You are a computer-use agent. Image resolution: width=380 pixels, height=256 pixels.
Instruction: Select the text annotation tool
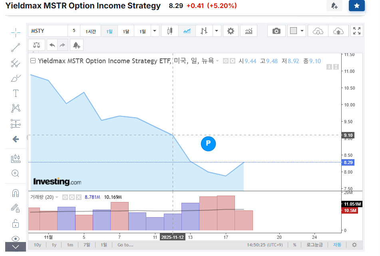(16, 93)
